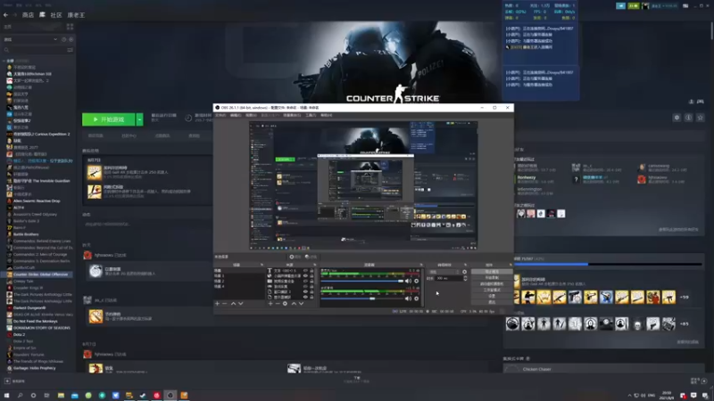The height and width of the screenshot is (401, 714).
Task: Toggle visibility eye of third OBS source
Action: (x=305, y=282)
